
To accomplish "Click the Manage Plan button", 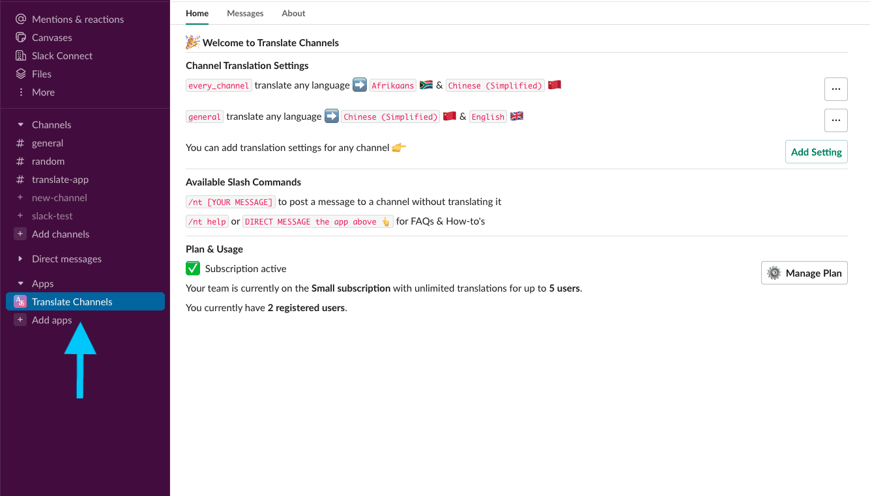I will click(804, 273).
